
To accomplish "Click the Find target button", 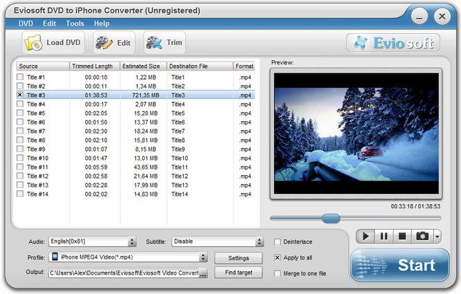I will 238,273.
